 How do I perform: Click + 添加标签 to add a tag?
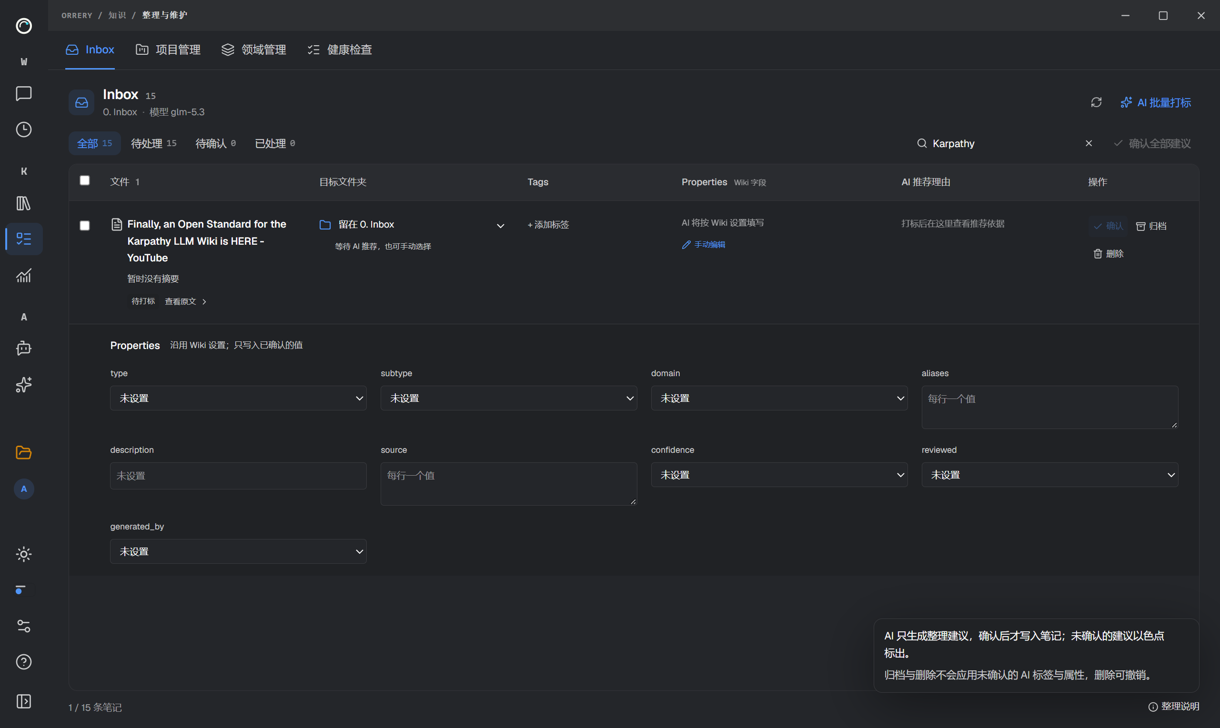548,225
